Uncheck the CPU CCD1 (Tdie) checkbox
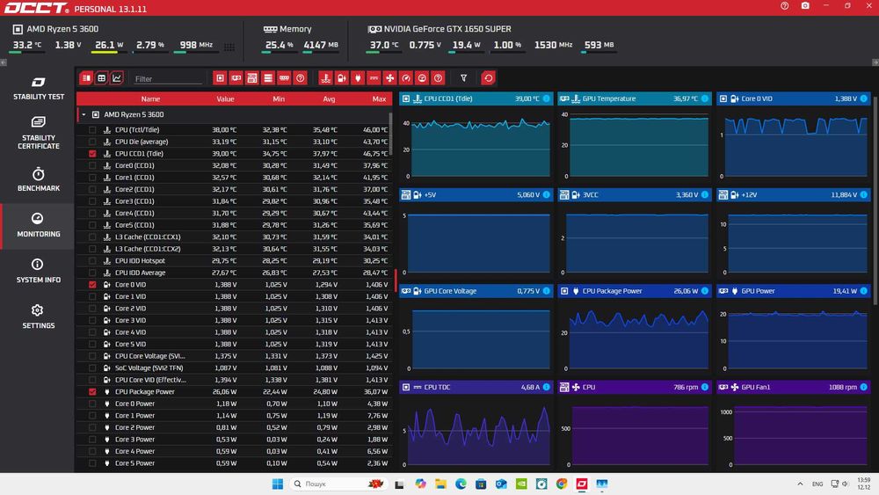The height and width of the screenshot is (495, 879). tap(92, 154)
